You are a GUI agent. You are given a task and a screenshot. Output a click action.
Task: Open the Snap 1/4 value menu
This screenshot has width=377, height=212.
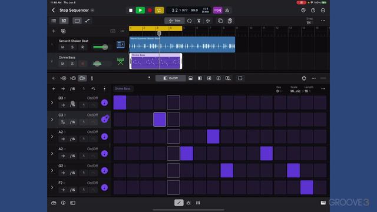tap(309, 22)
